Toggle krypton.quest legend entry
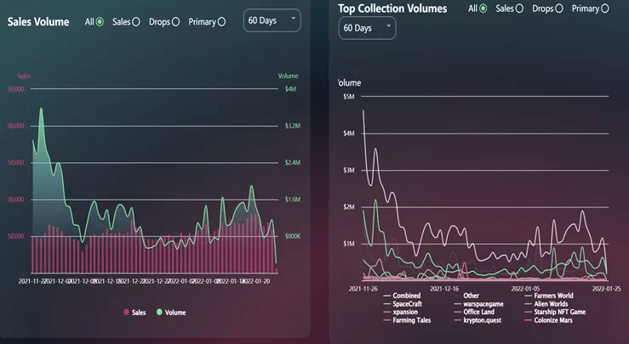Viewport: 629px width, 344px height. [x=483, y=320]
